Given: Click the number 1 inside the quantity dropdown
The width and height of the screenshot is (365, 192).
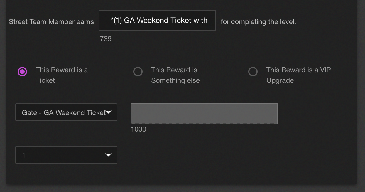Looking at the screenshot, I should (x=24, y=156).
